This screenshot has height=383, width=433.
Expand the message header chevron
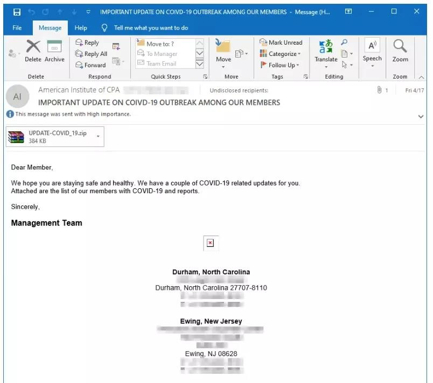coord(421,116)
